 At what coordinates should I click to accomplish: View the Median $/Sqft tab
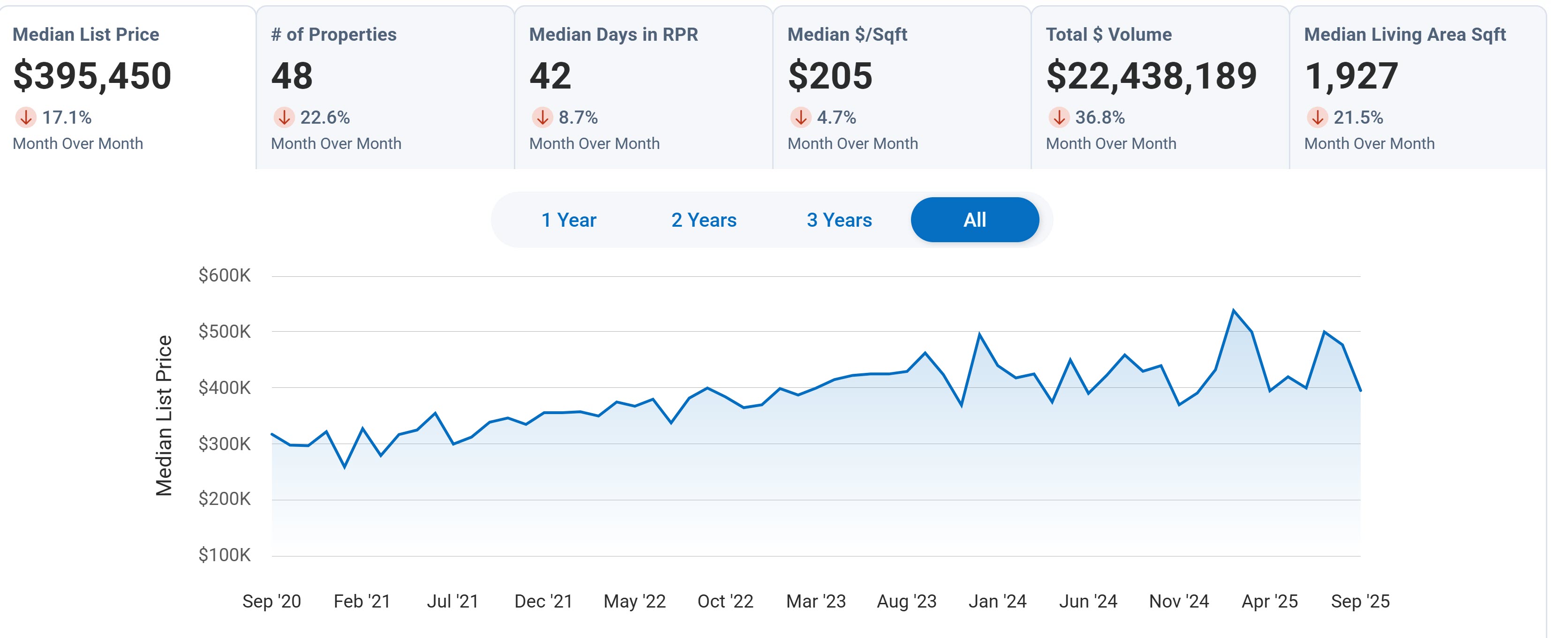pyautogui.click(x=847, y=35)
